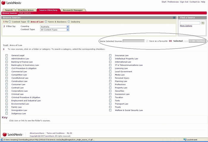The image size is (208, 142).
Task: Select the Area of Law radio button
Action: click(29, 22)
